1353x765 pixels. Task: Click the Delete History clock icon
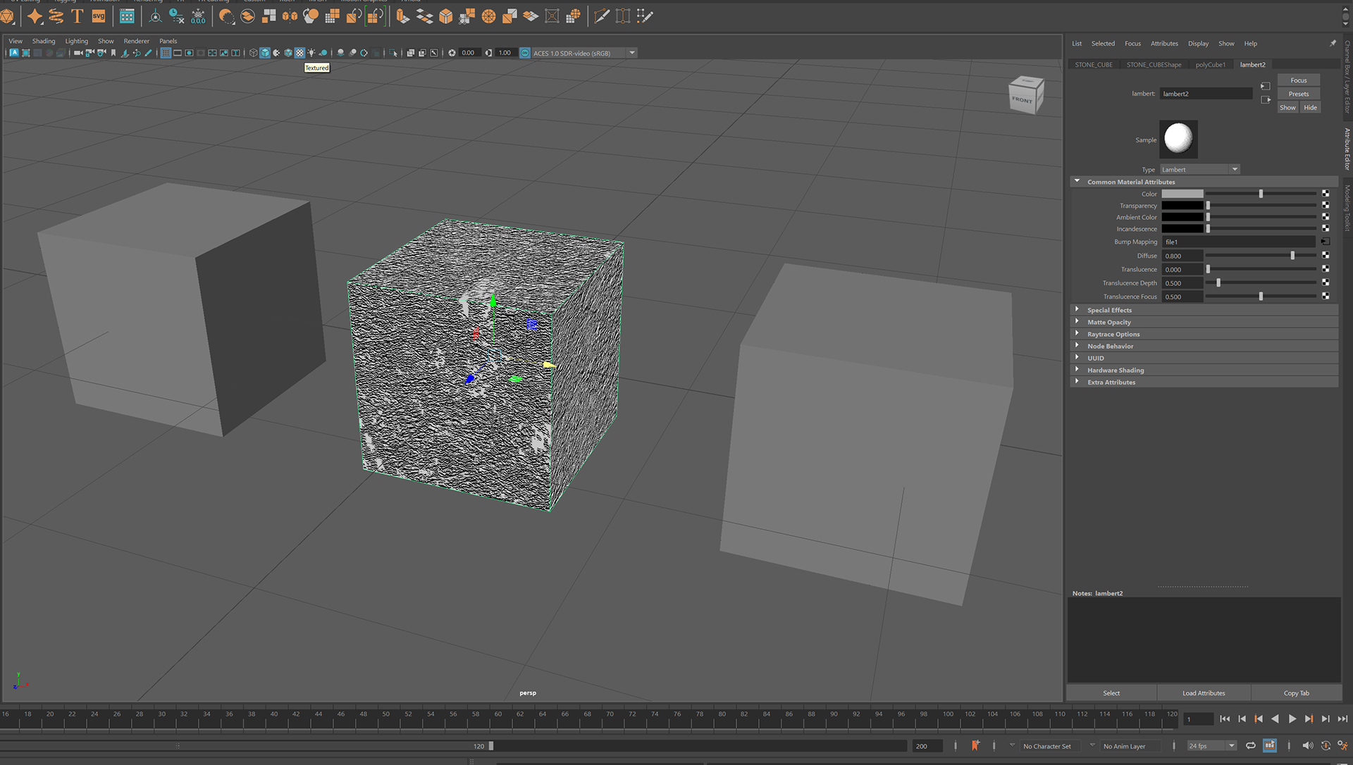click(176, 15)
